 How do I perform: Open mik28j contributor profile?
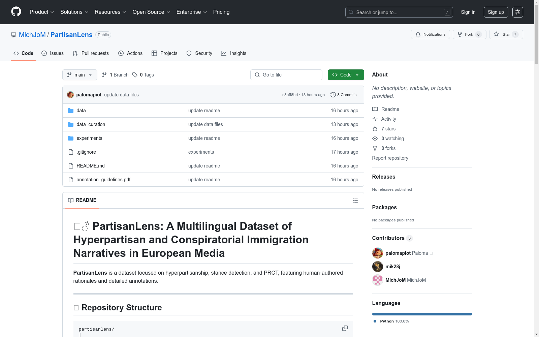(393, 267)
